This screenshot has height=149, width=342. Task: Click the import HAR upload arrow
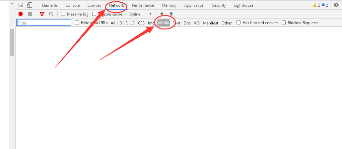[x=162, y=14]
